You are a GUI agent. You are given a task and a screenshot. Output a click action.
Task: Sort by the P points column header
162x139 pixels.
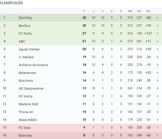84,11
